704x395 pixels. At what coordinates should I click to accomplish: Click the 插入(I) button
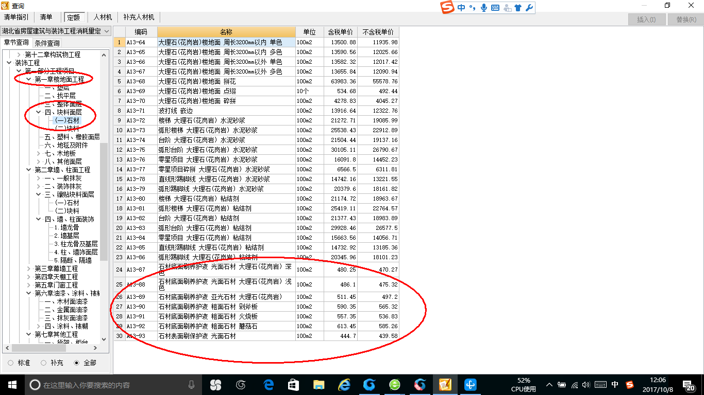point(646,20)
